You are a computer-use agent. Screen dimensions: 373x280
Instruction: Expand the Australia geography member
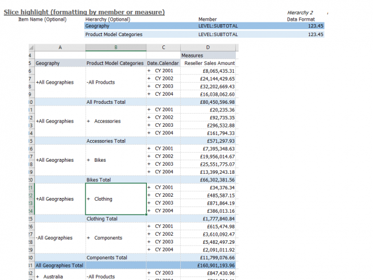coord(38,277)
